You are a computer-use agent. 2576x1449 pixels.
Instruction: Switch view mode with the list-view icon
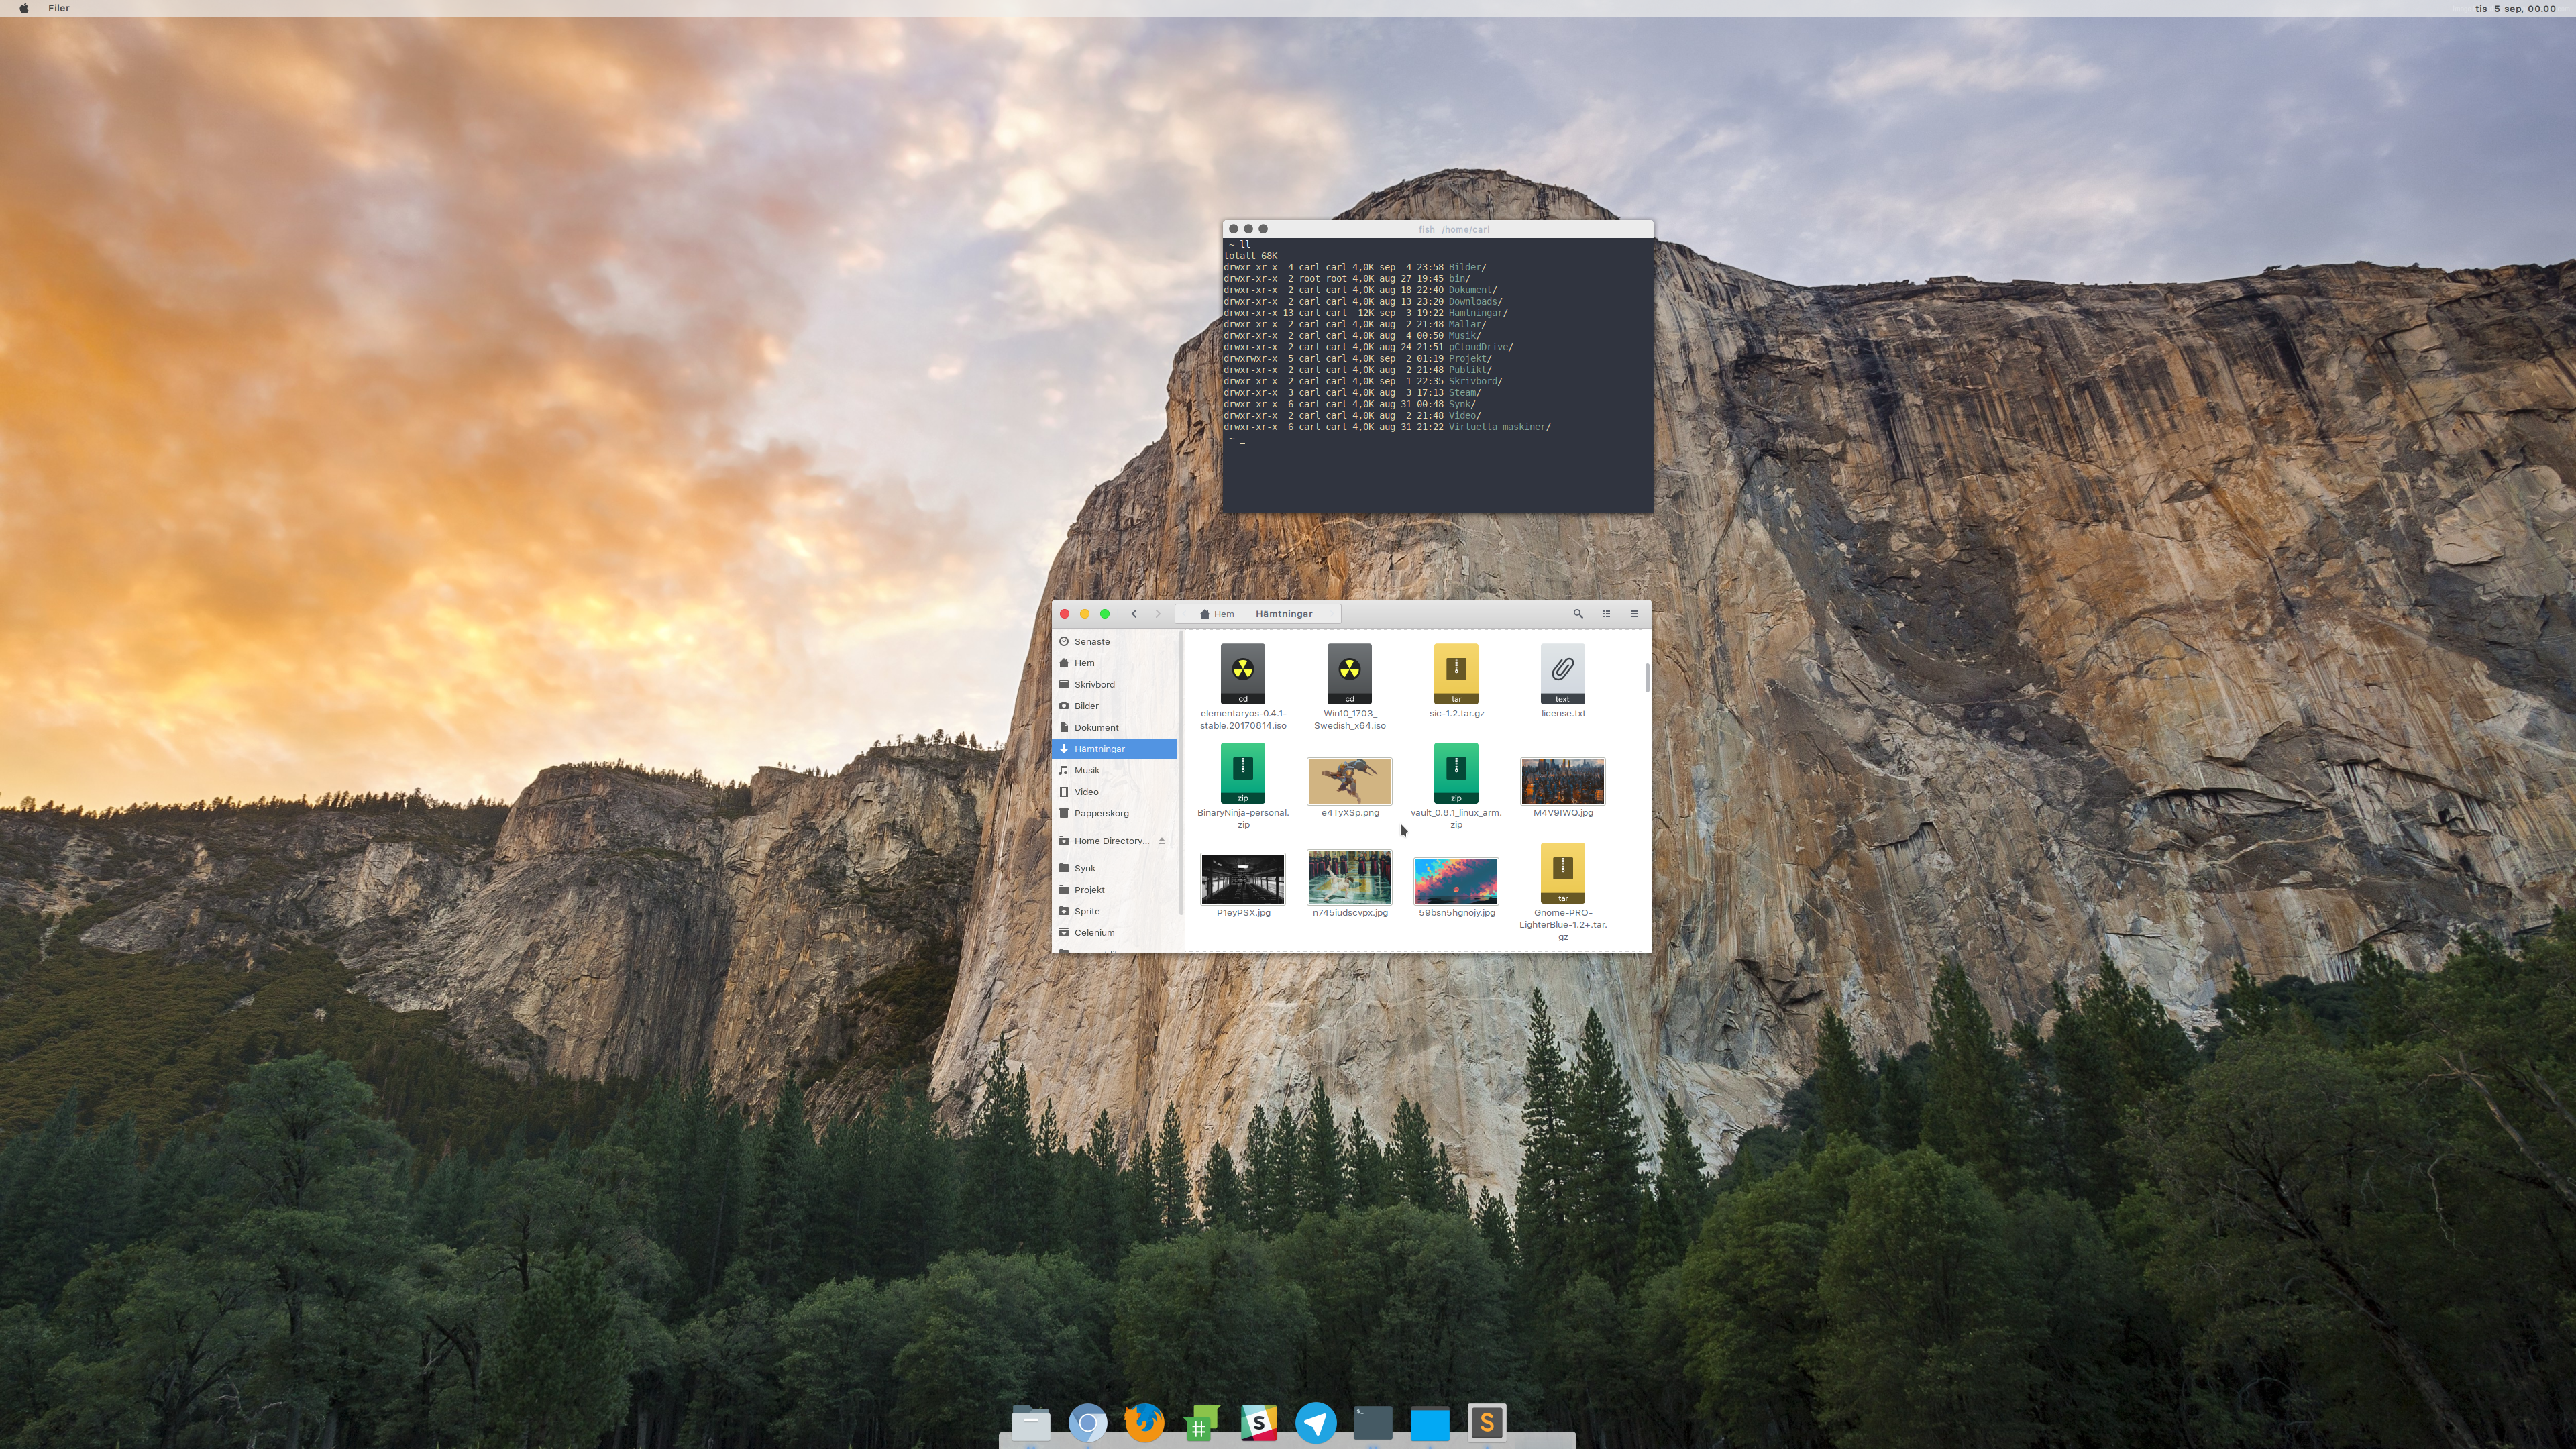[1606, 614]
